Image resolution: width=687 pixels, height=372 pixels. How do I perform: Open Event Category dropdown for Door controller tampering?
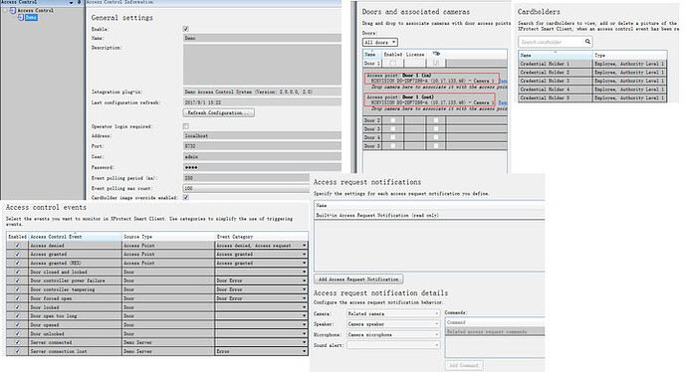pyautogui.click(x=304, y=289)
